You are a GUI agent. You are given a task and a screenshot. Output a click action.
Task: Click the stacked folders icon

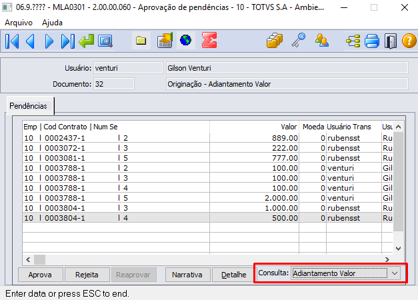coord(275,41)
